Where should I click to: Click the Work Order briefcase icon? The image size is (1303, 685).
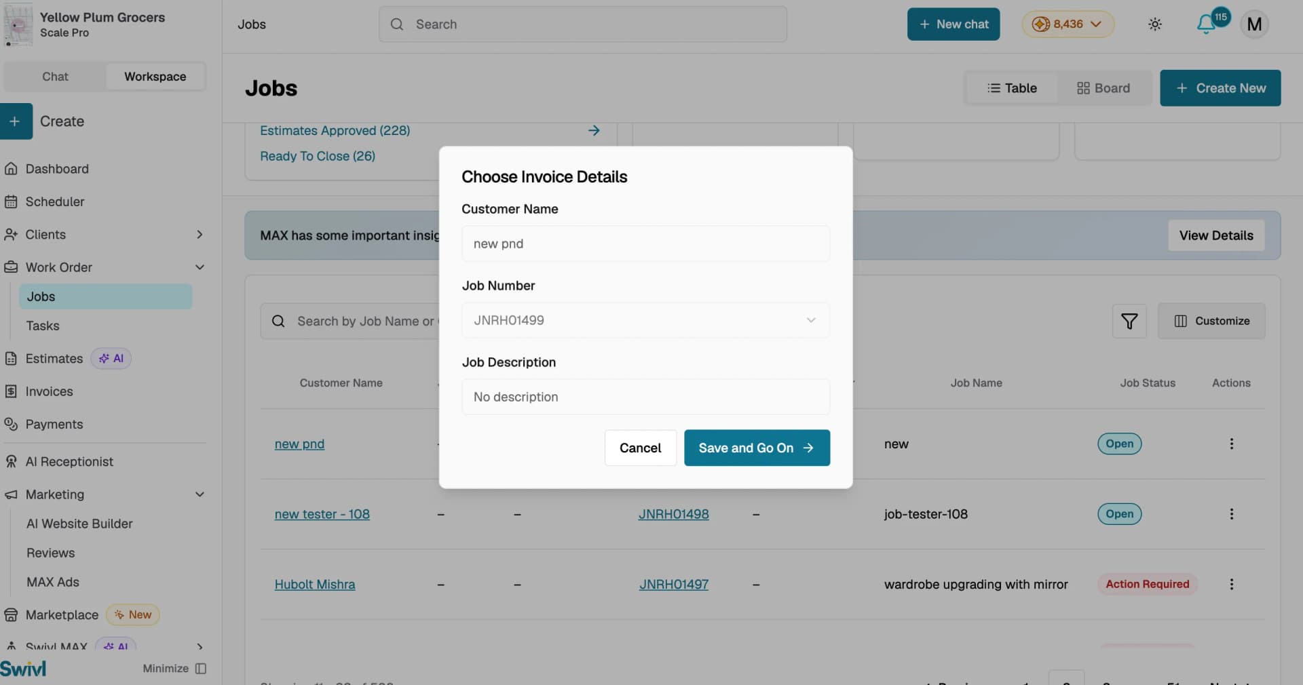tap(11, 267)
